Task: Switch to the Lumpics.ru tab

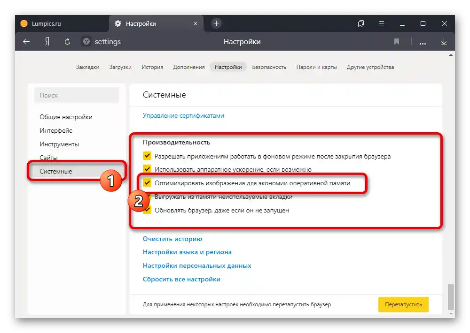Action: 62,23
